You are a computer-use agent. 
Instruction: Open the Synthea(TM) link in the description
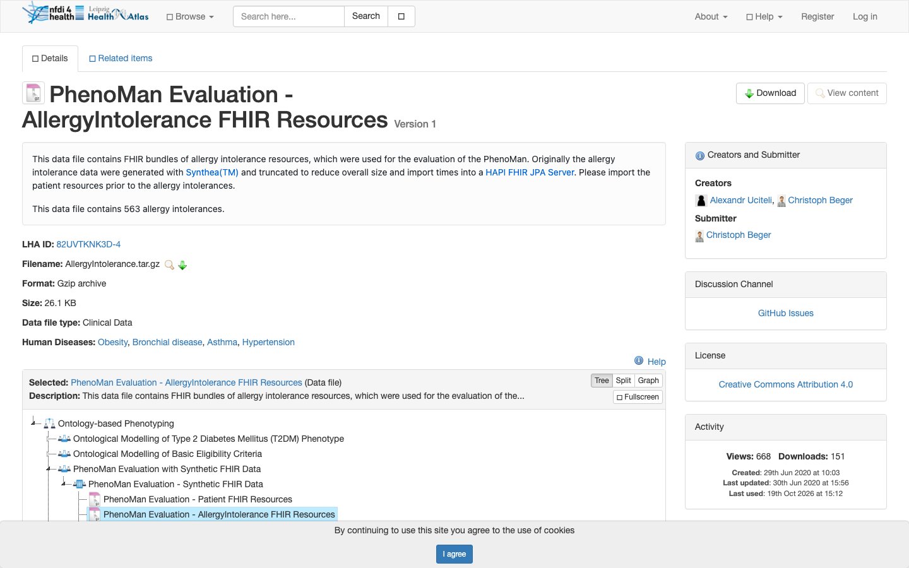212,172
